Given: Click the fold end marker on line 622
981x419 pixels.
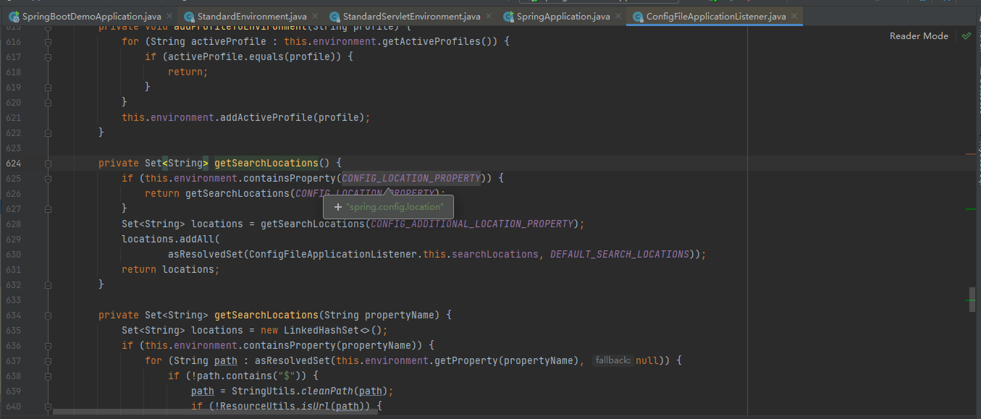Looking at the screenshot, I should [x=48, y=132].
